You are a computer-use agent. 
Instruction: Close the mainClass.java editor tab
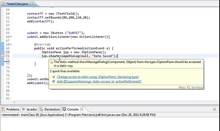[x=31, y=4]
